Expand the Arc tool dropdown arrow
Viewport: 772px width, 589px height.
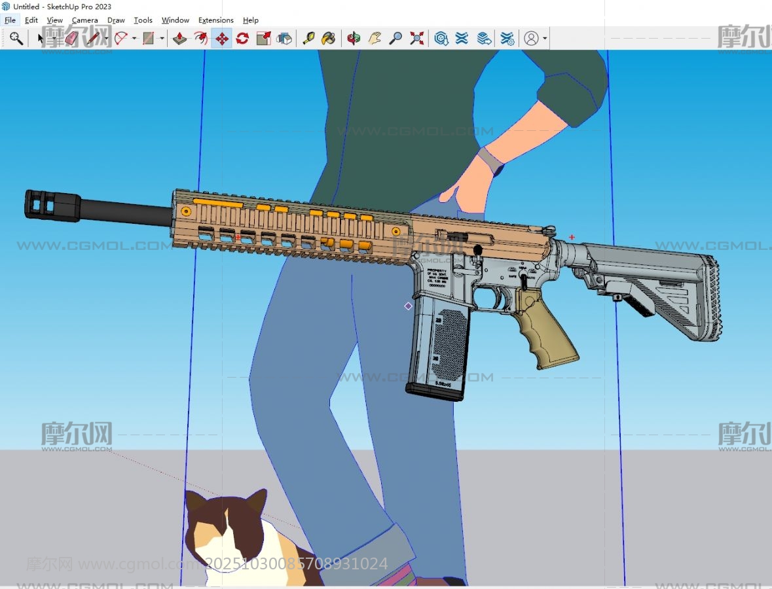click(x=134, y=39)
